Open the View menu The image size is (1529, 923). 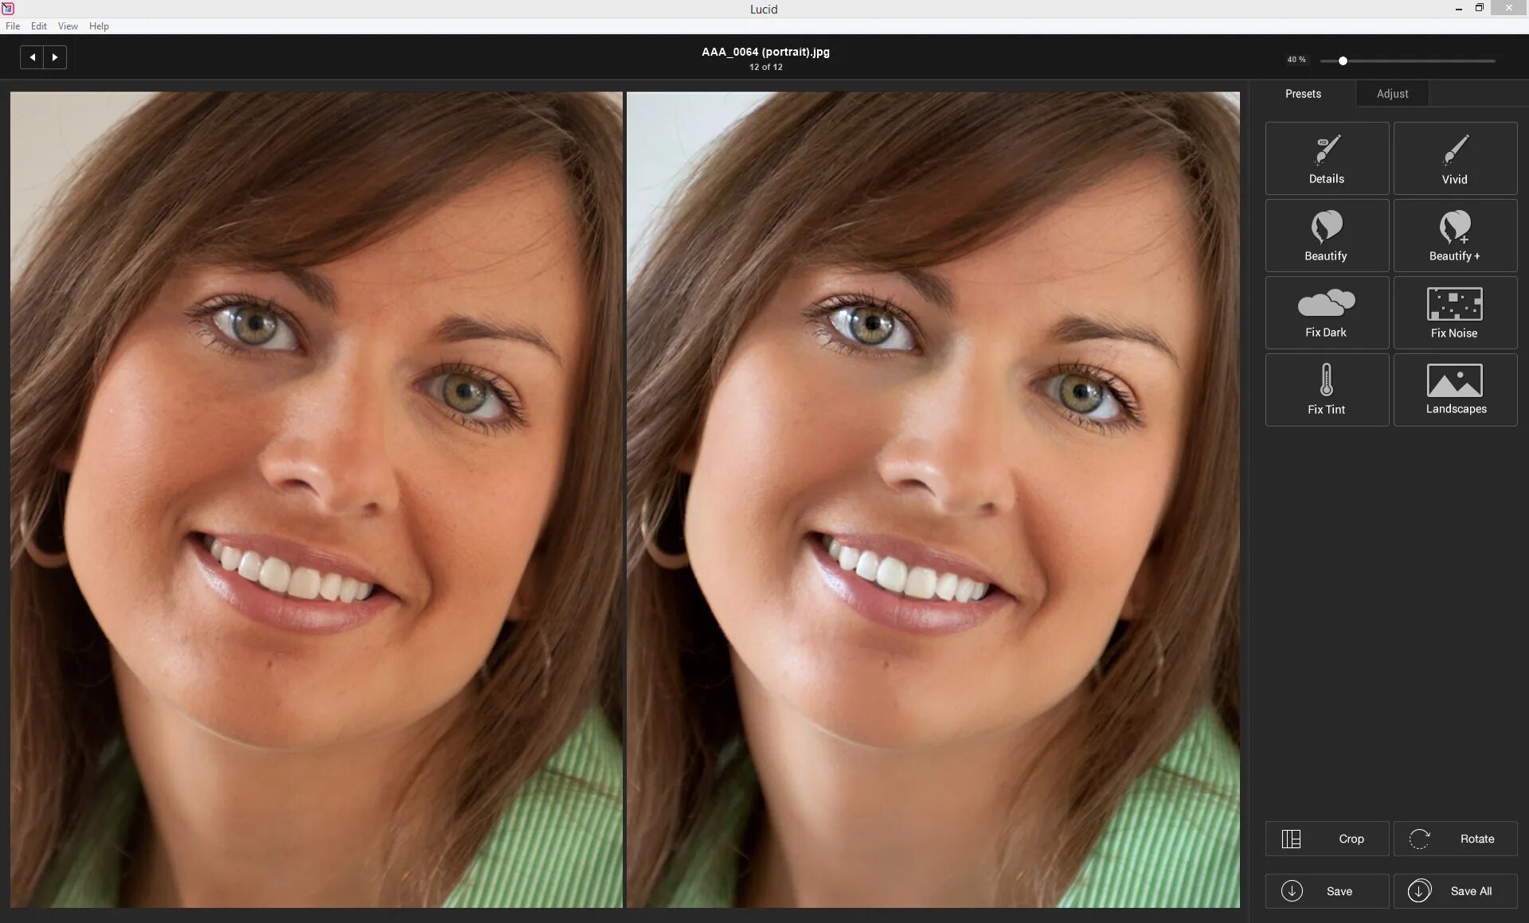pyautogui.click(x=68, y=26)
